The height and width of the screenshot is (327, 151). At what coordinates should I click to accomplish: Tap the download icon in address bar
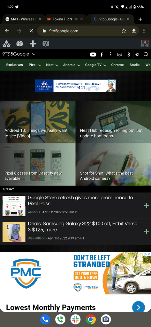click(134, 31)
